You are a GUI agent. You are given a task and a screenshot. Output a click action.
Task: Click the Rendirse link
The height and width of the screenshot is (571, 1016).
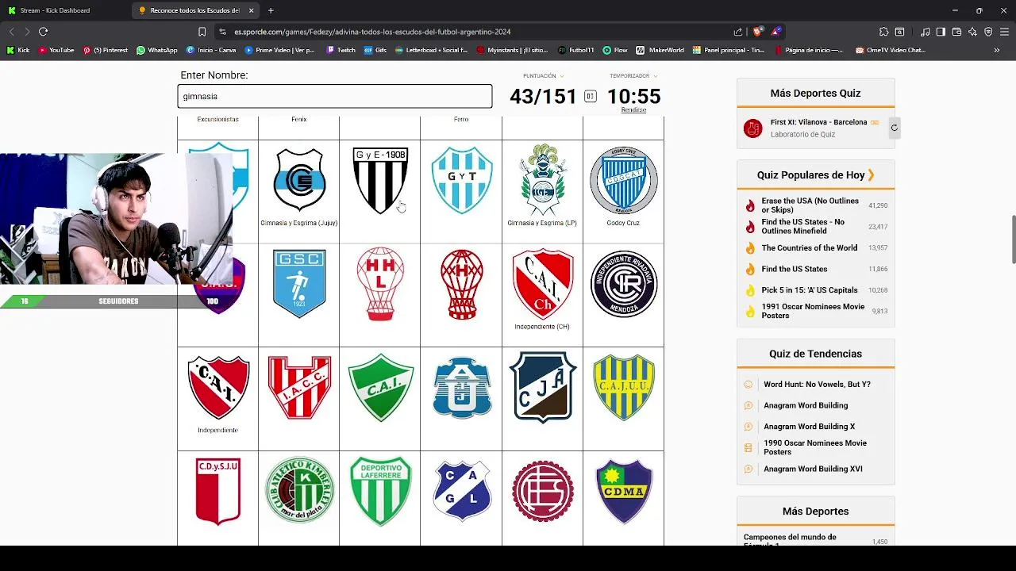[x=633, y=110]
